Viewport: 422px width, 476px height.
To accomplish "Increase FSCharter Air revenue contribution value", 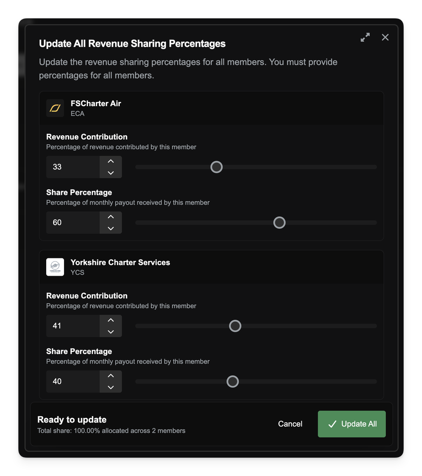I will tap(111, 162).
